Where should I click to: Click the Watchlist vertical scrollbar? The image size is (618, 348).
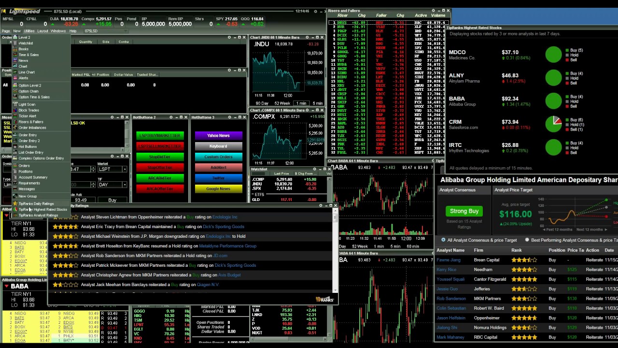[329, 188]
